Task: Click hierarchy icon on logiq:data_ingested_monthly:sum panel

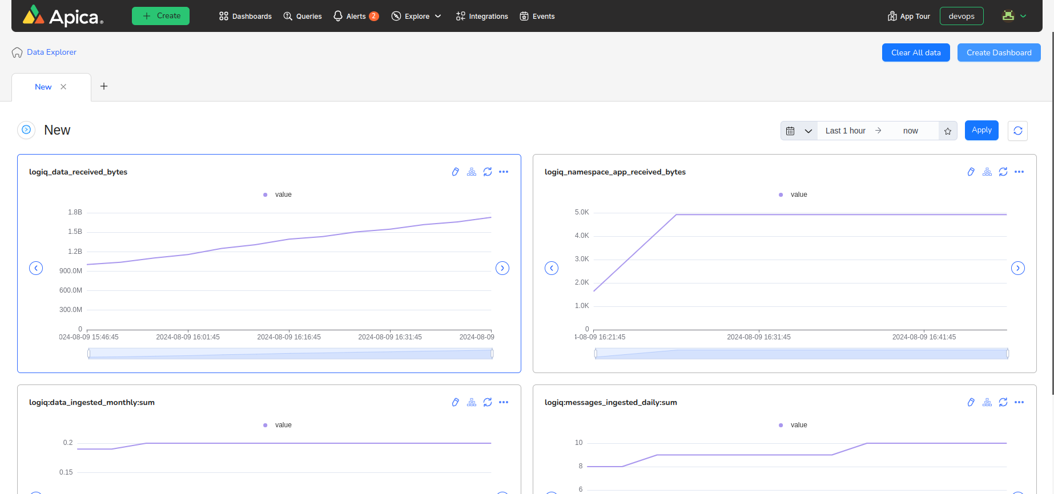Action: [x=471, y=402]
